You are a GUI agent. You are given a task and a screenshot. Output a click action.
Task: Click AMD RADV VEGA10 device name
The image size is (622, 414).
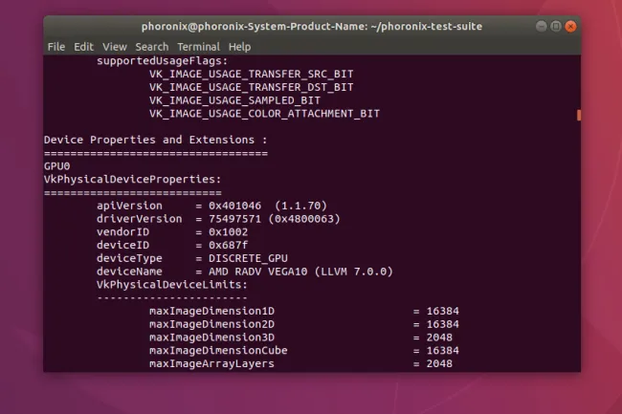click(x=257, y=272)
